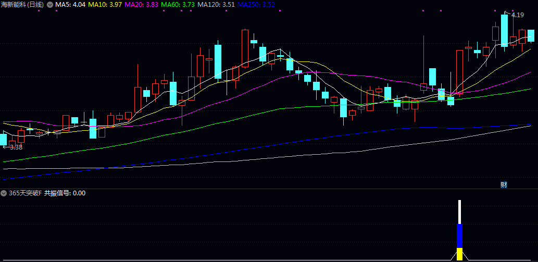This screenshot has width=538, height=262.
Task: Click the 海新能科 (日线) chart title
Action: tap(22, 5)
